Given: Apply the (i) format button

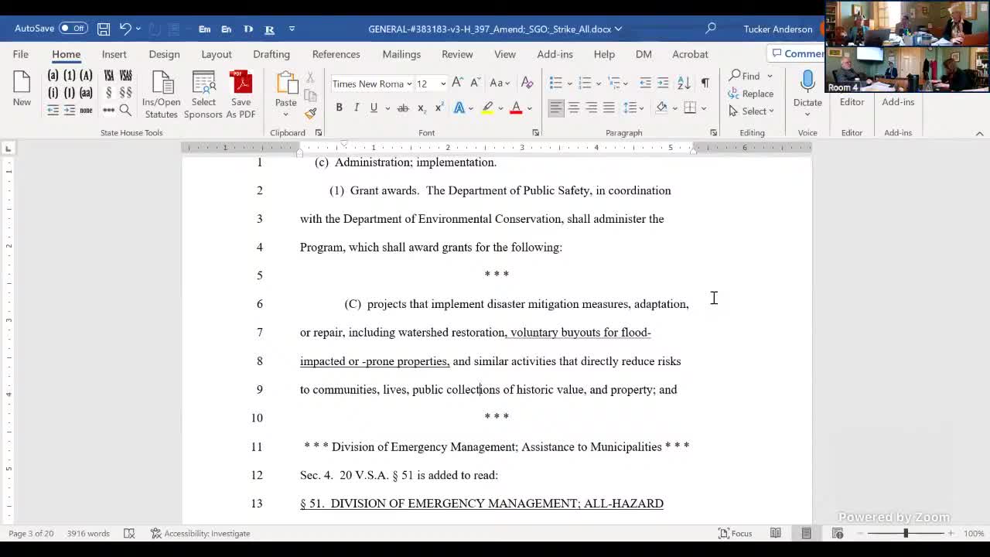Looking at the screenshot, I should click(x=53, y=93).
